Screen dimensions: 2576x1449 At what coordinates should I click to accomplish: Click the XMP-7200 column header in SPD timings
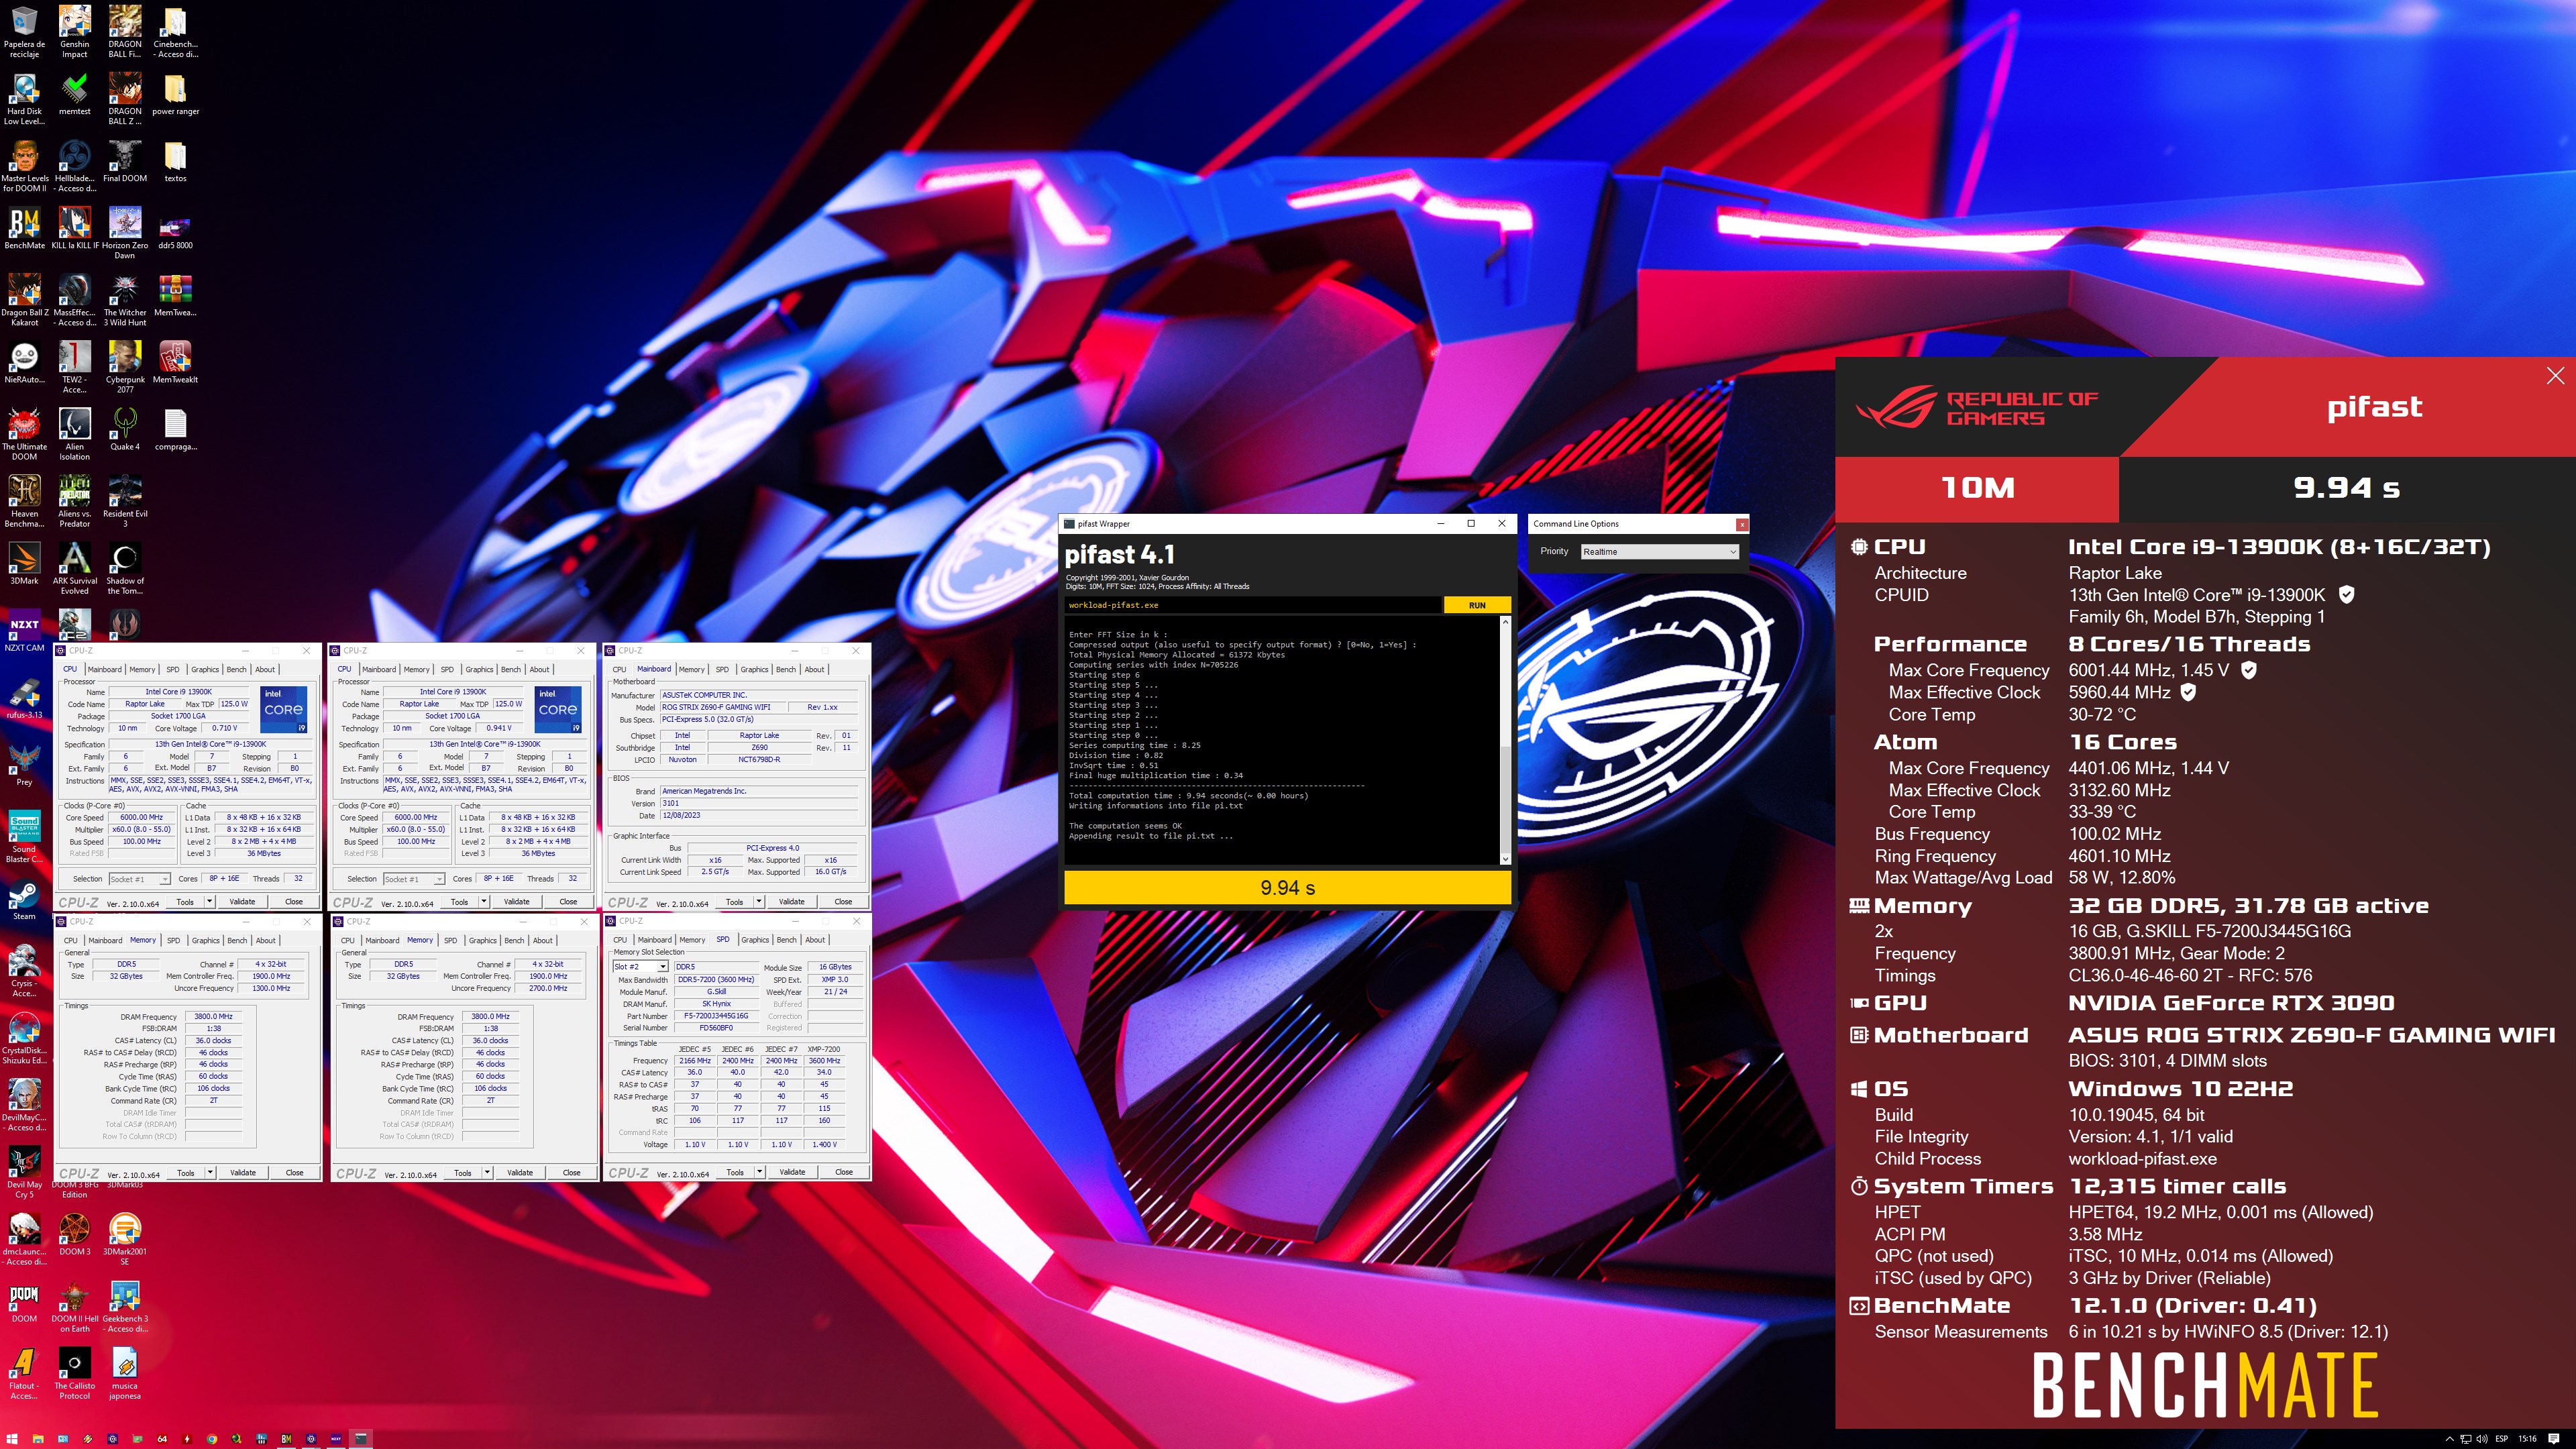click(x=824, y=1049)
